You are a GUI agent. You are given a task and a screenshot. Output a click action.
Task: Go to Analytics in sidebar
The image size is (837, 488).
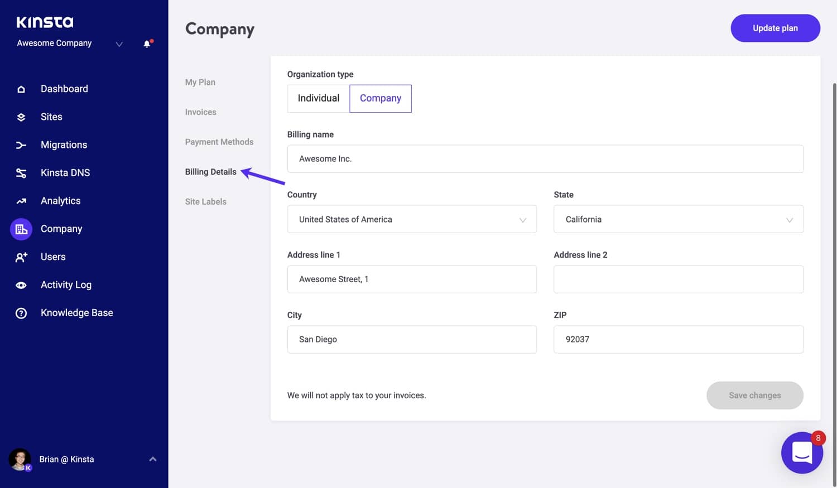tap(61, 201)
